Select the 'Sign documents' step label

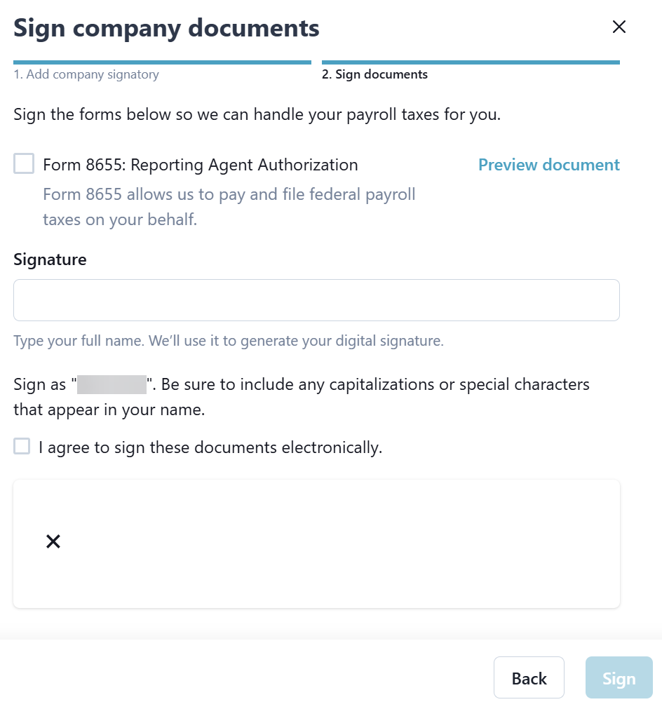(374, 74)
